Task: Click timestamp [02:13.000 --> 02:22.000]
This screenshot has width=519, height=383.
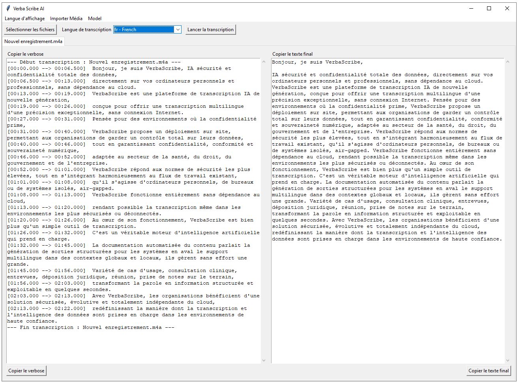Action: click(x=46, y=308)
